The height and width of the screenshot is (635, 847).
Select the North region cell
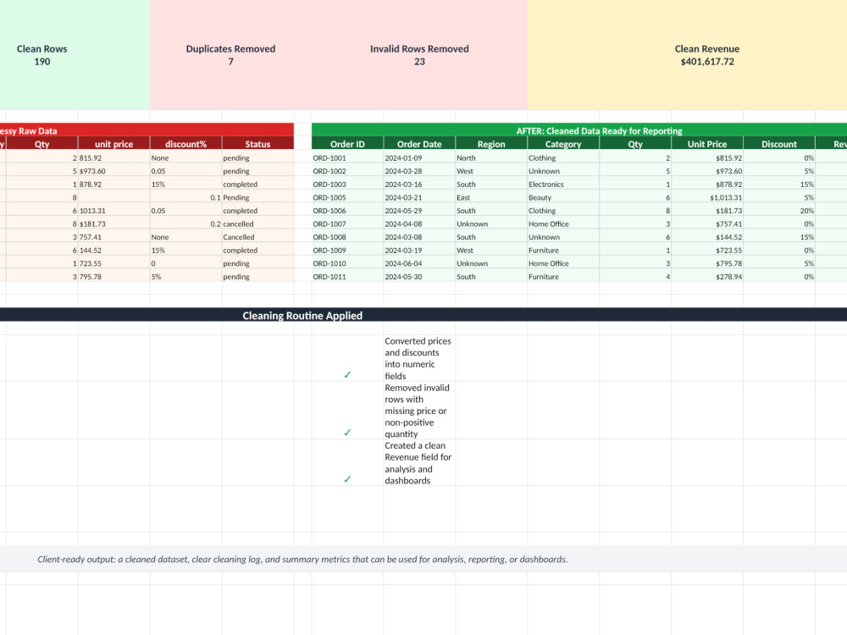(x=491, y=157)
